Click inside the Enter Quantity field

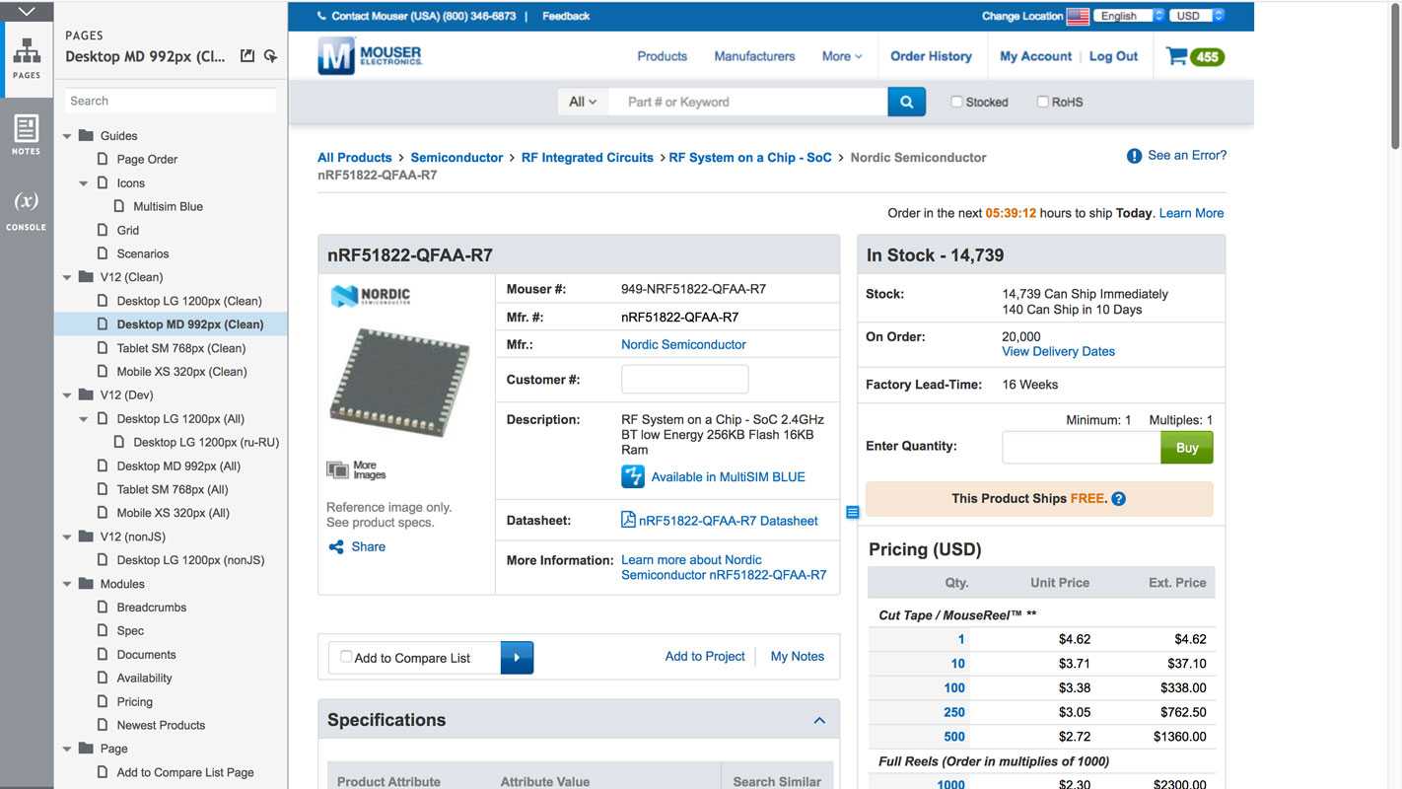click(1081, 447)
